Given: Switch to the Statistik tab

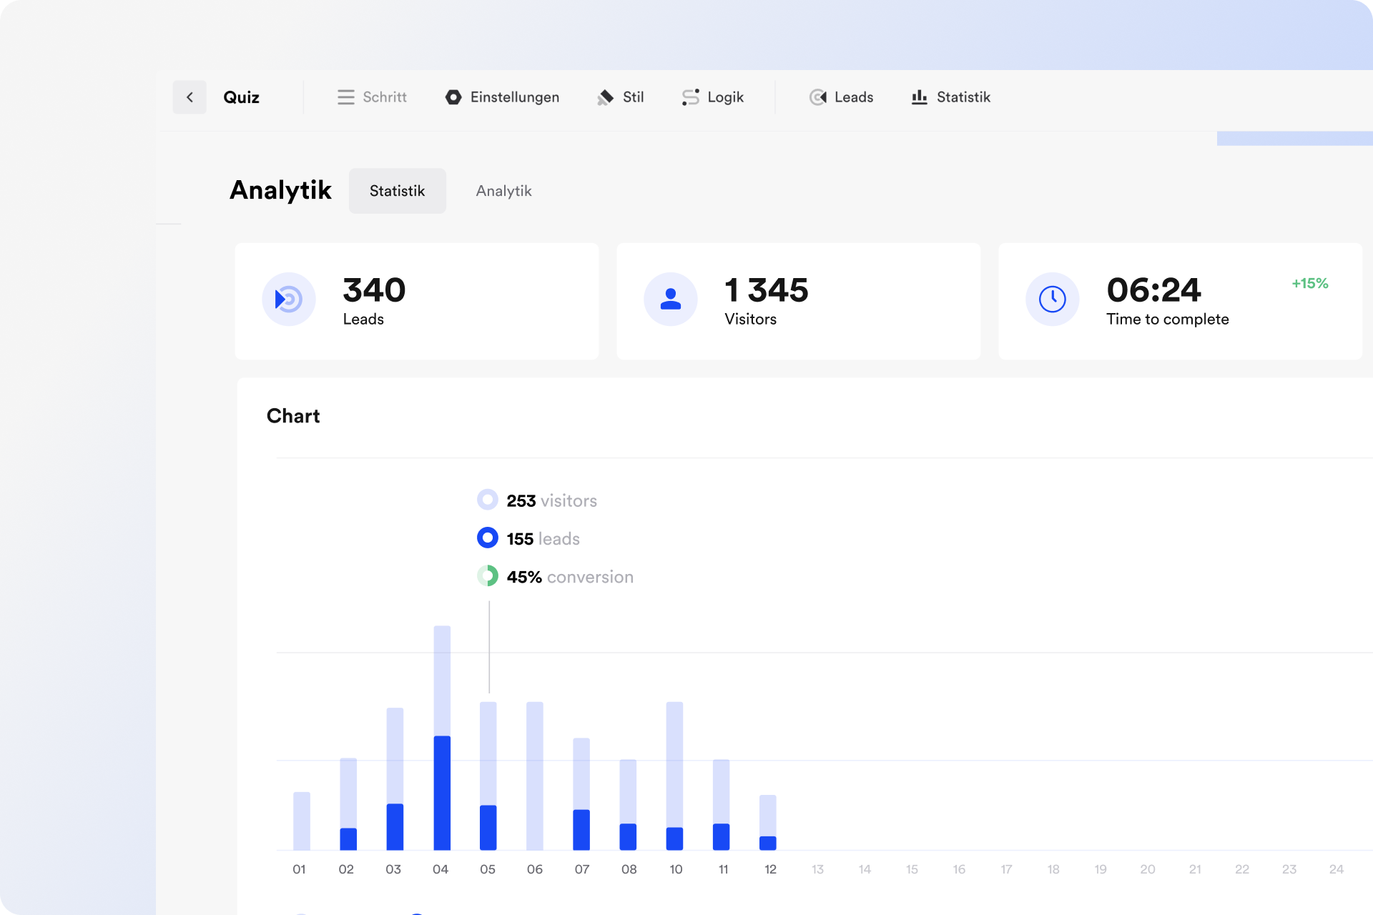Looking at the screenshot, I should [x=397, y=191].
